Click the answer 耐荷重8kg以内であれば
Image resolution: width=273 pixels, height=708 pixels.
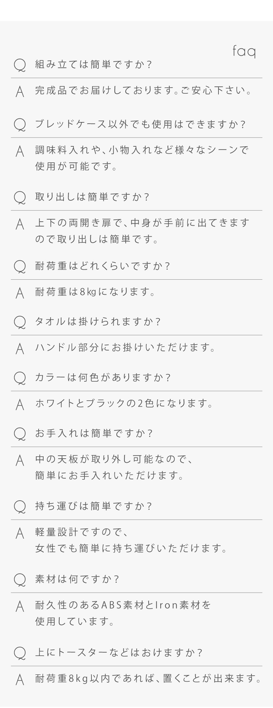pos(148,679)
